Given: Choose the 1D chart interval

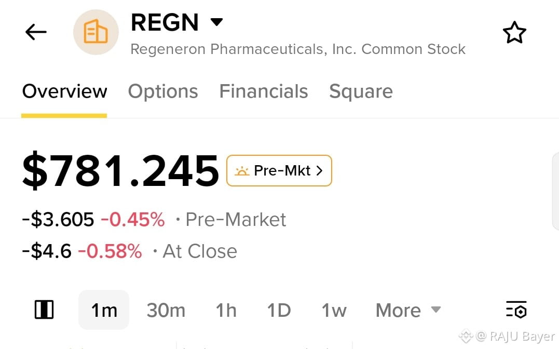Looking at the screenshot, I should (279, 310).
